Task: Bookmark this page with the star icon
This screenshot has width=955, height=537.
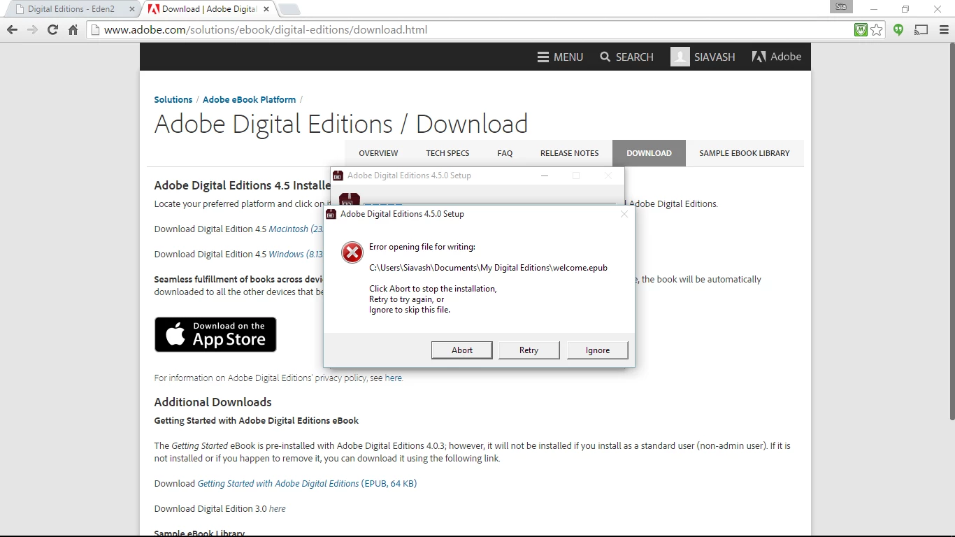Action: pos(877,29)
